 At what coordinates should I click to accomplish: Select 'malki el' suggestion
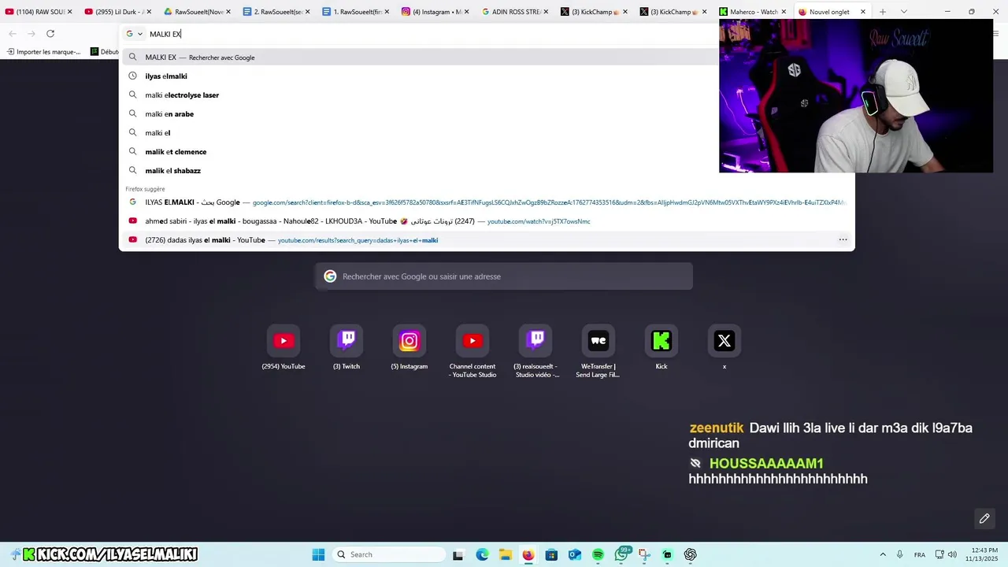(487, 133)
